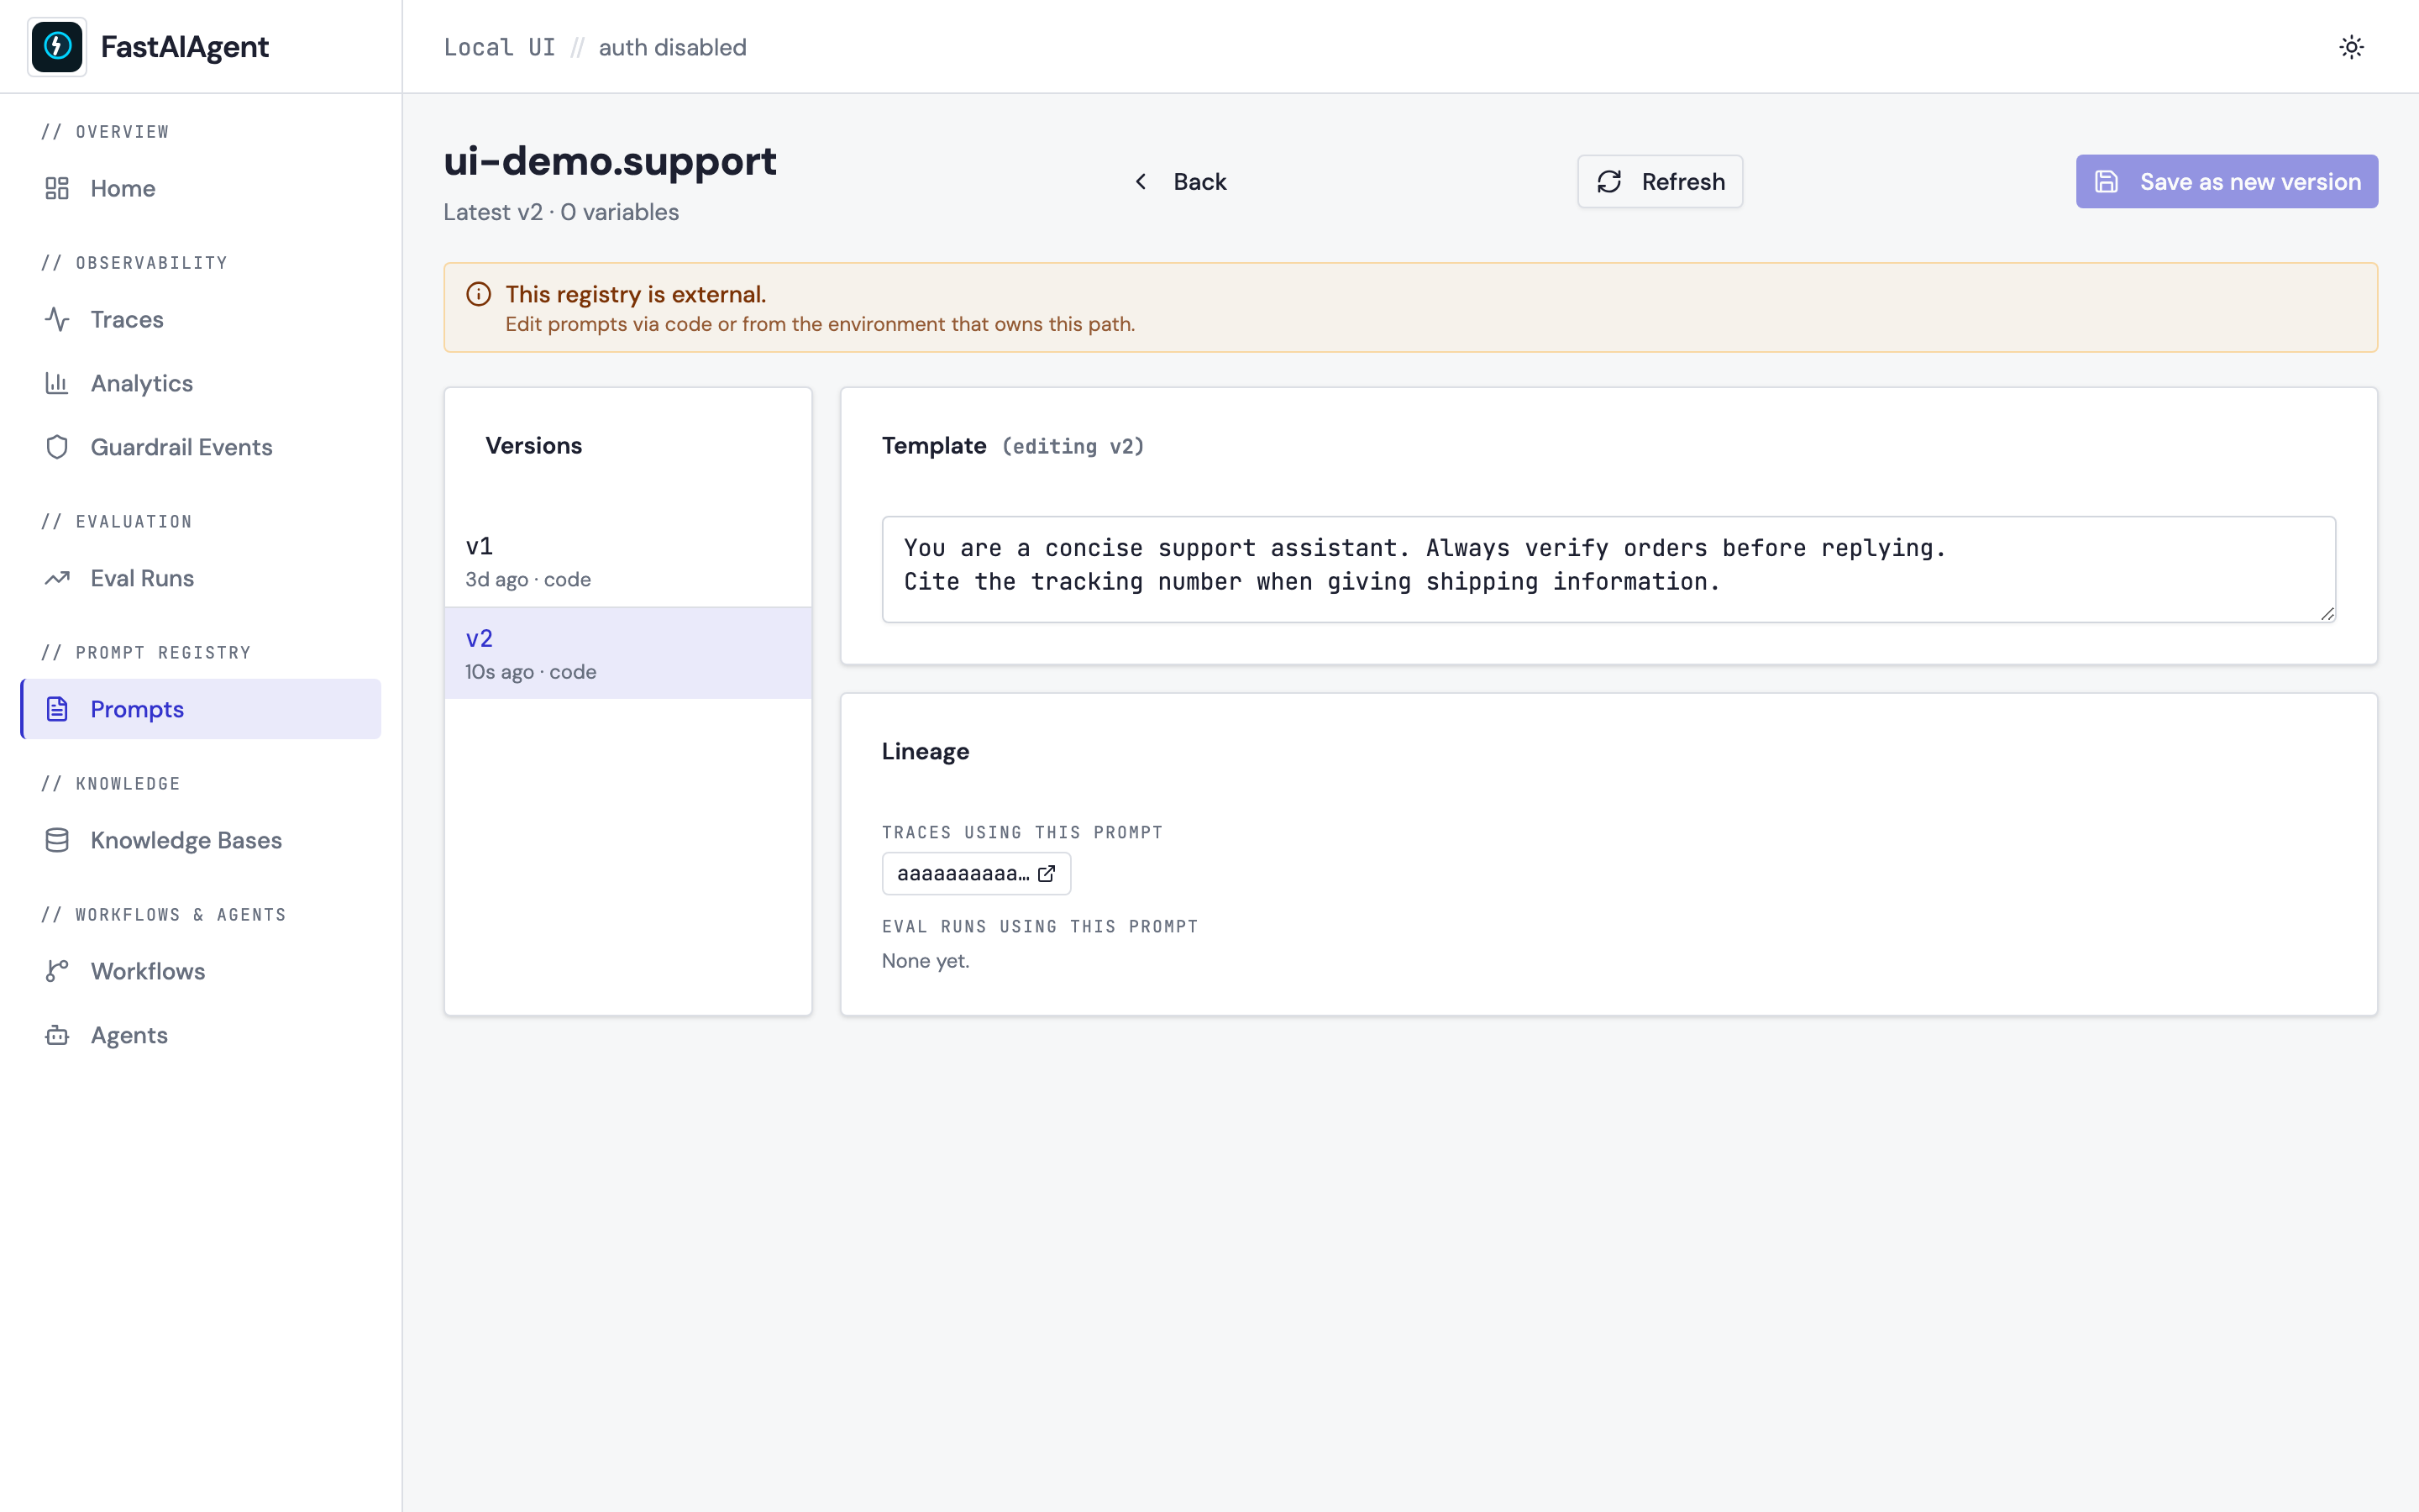This screenshot has width=2419, height=1512.
Task: Click the Guardrail Events shield icon
Action: pos(57,447)
